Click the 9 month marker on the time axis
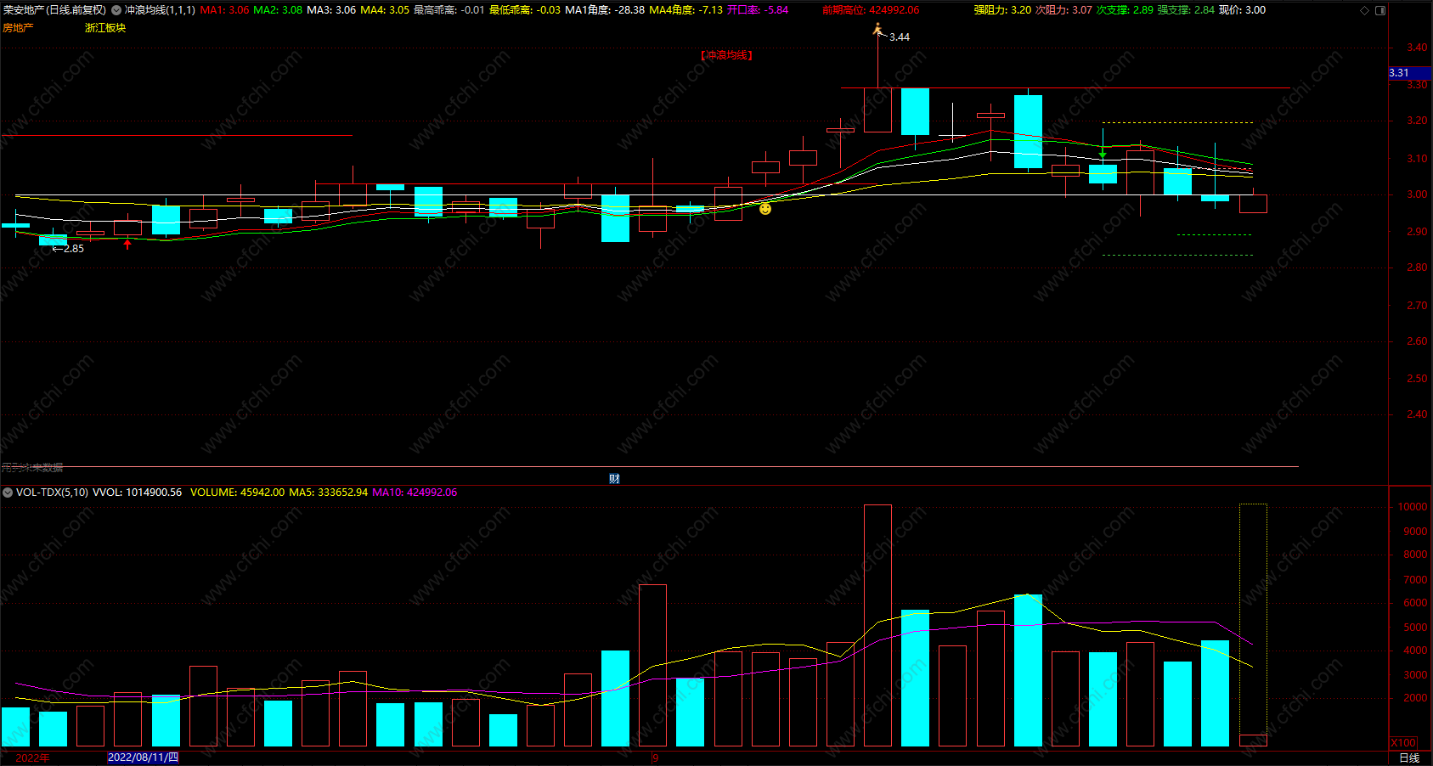The width and height of the screenshot is (1433, 766). (656, 758)
